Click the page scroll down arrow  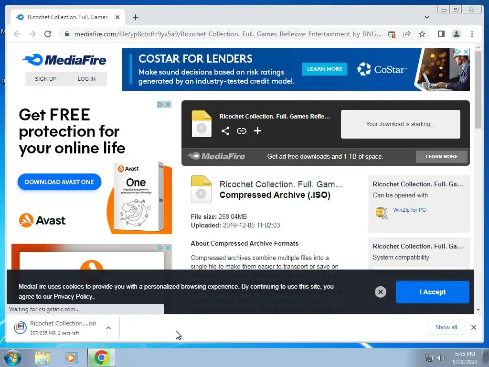[x=478, y=310]
